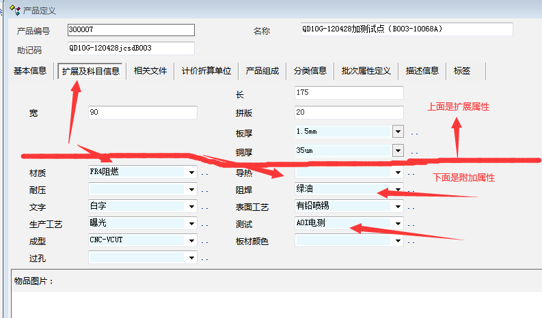
Task: Click the 产品定义 window title icon
Action: tap(15, 10)
